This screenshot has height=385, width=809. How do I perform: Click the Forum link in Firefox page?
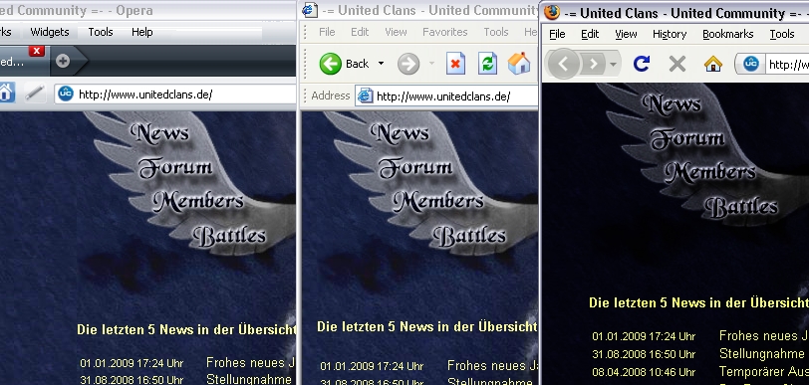tap(687, 138)
